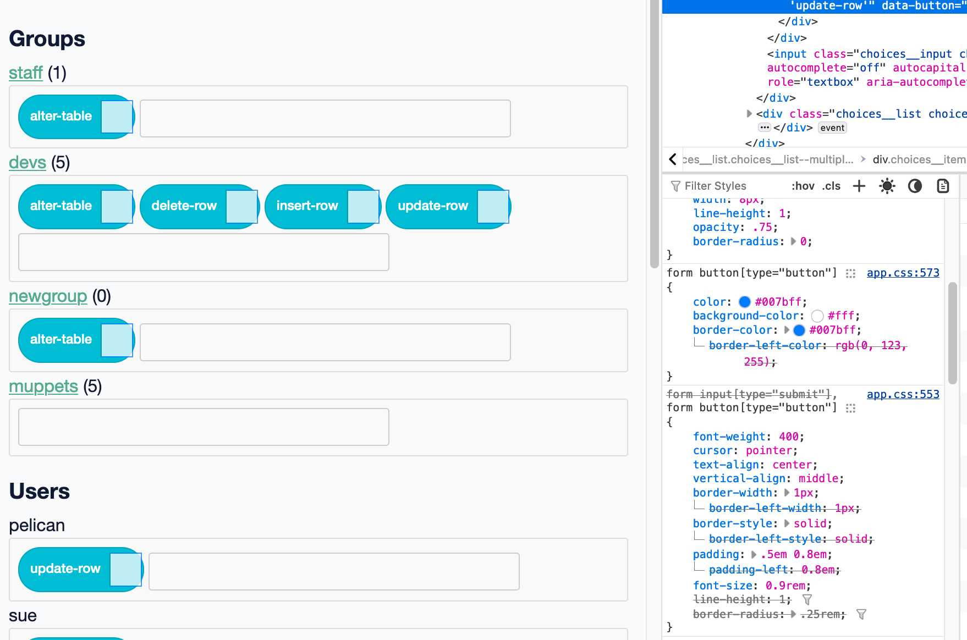This screenshot has height=640, width=967.
Task: Remove update-row chip from devs group
Action: 493,206
